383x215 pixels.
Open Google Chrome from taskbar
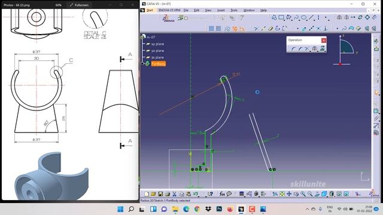[x=197, y=209]
